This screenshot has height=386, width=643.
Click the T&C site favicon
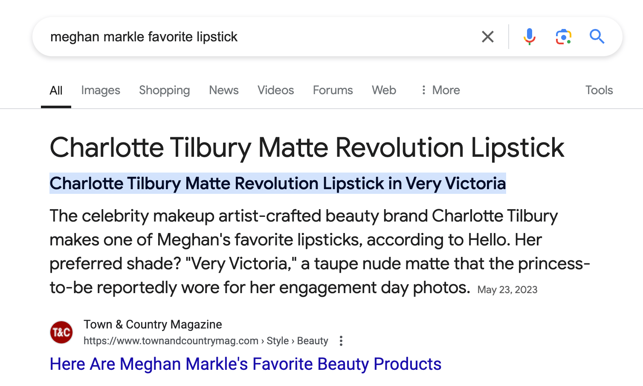[61, 332]
